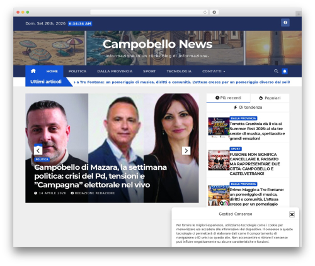Open the TECNOLOGIA menu section
This screenshot has width=315, height=266.
[179, 71]
